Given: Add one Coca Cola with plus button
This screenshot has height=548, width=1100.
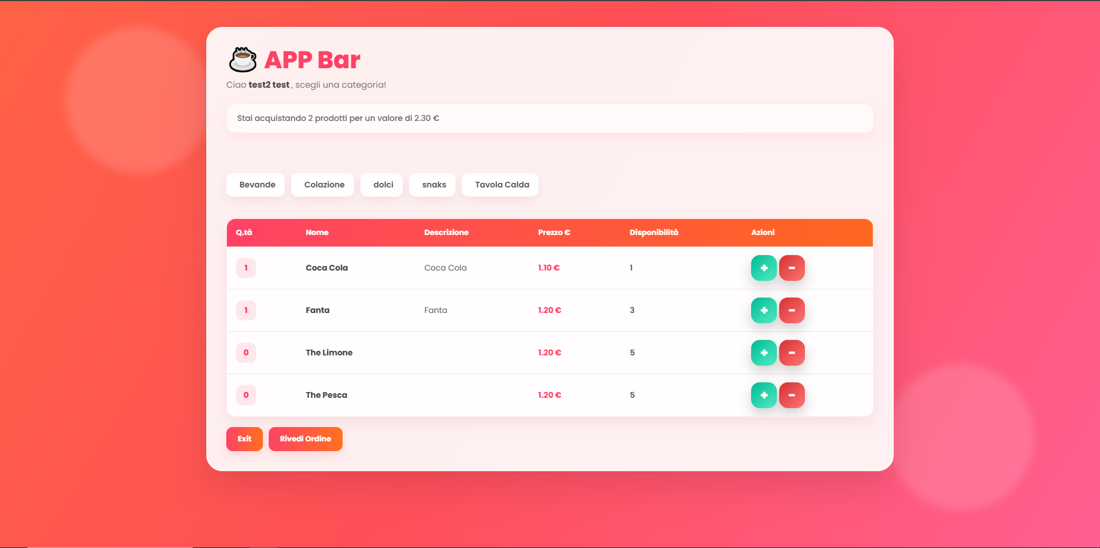Looking at the screenshot, I should coord(764,268).
